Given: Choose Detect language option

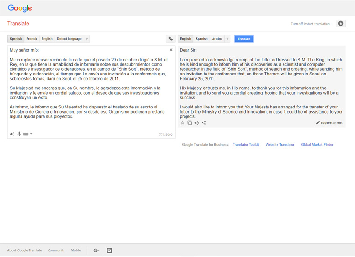Looking at the screenshot, I should (x=69, y=39).
